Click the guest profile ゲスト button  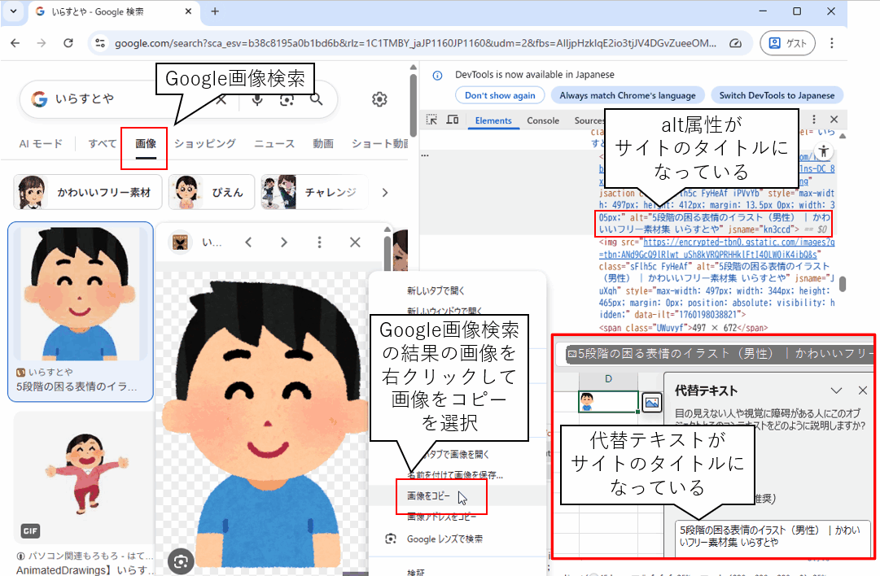point(787,43)
